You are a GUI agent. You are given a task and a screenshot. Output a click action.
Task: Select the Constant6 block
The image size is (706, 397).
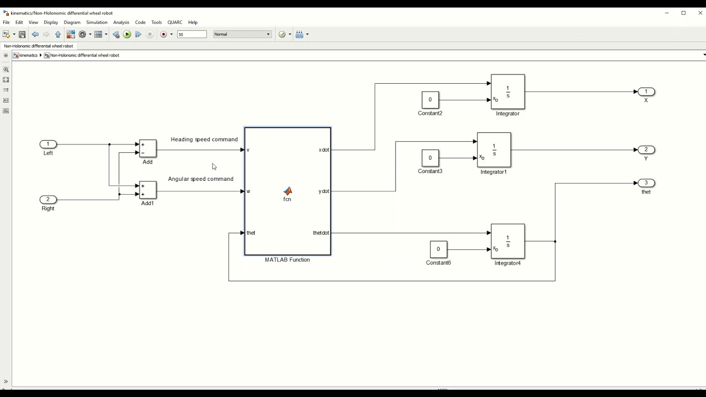pos(438,249)
